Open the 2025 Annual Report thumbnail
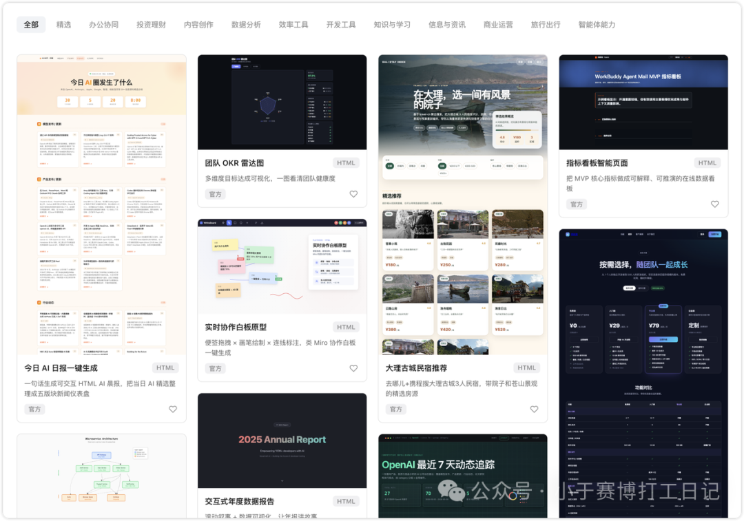The height and width of the screenshot is (521, 744). tap(282, 440)
